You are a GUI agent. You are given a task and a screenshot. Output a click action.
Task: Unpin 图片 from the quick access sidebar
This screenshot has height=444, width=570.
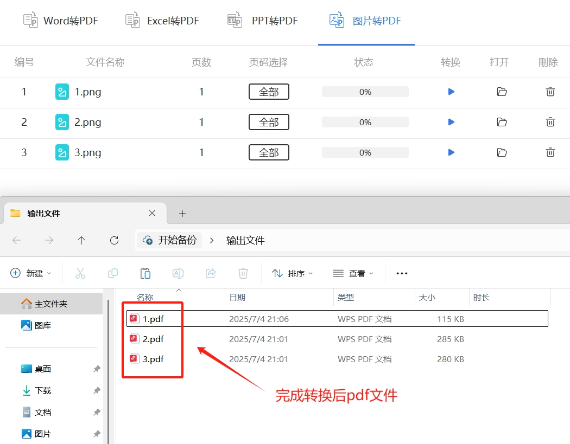pyautogui.click(x=96, y=433)
